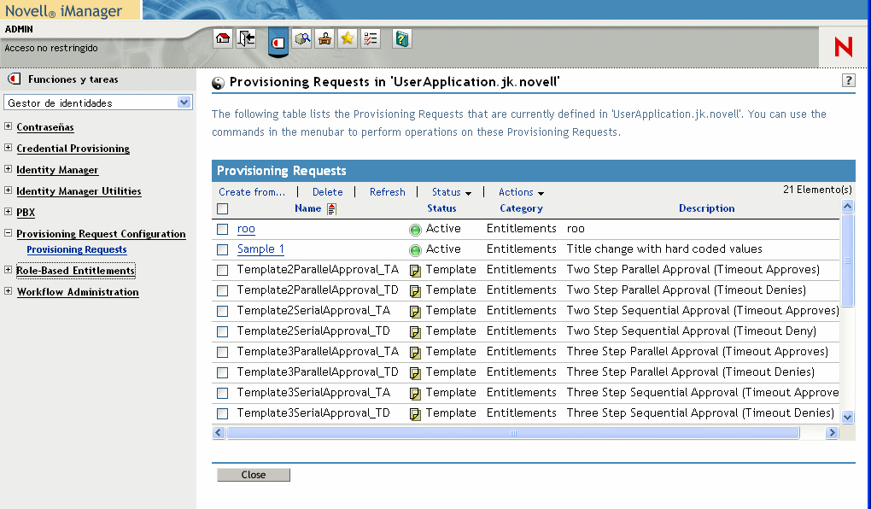
Task: Open the Status menu dropdown
Action: click(x=452, y=192)
